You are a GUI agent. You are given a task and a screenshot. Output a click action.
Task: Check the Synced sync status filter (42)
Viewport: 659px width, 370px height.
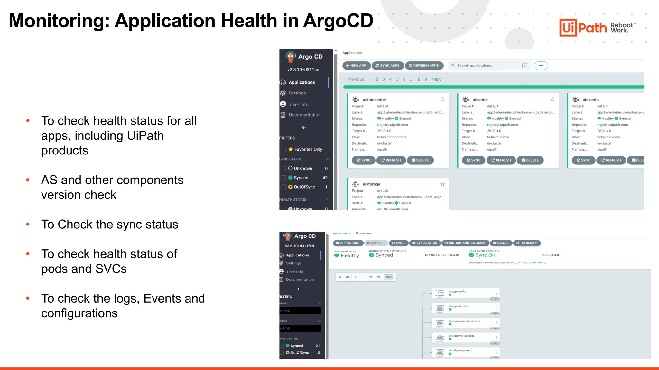click(x=283, y=178)
